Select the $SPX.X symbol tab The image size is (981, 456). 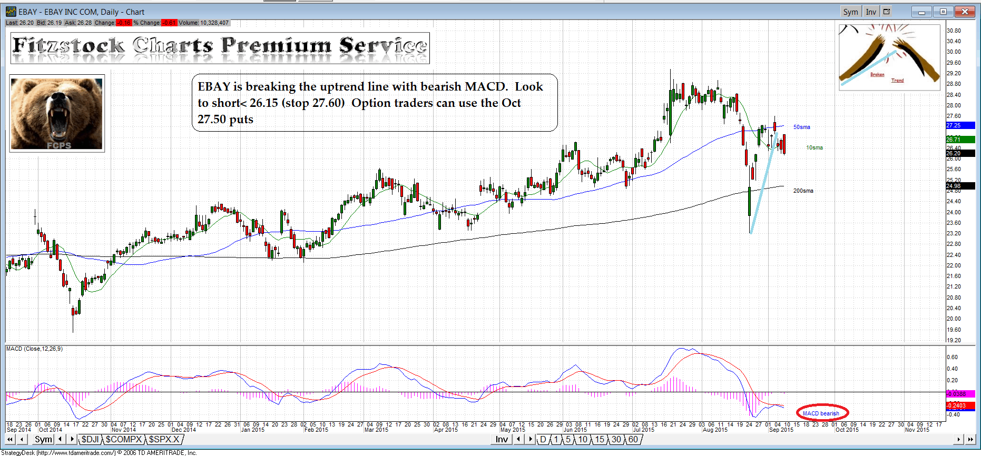(164, 440)
